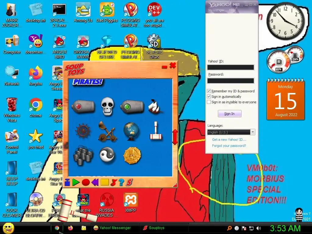Image resolution: width=312 pixels, height=234 pixels.
Task: Launch Chrome from taskbar quick launch
Action: 57,228
